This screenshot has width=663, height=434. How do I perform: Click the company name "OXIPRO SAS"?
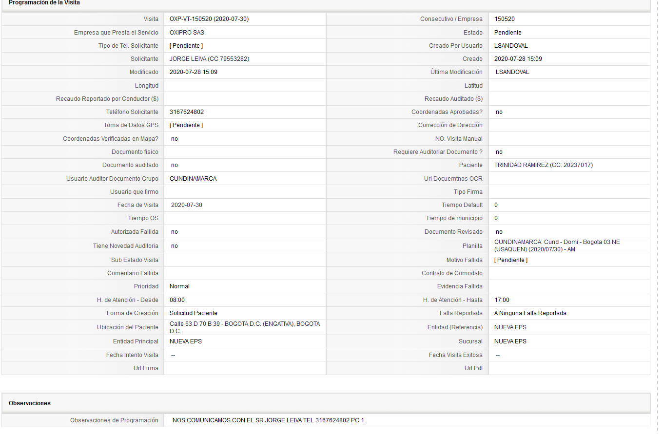187,33
